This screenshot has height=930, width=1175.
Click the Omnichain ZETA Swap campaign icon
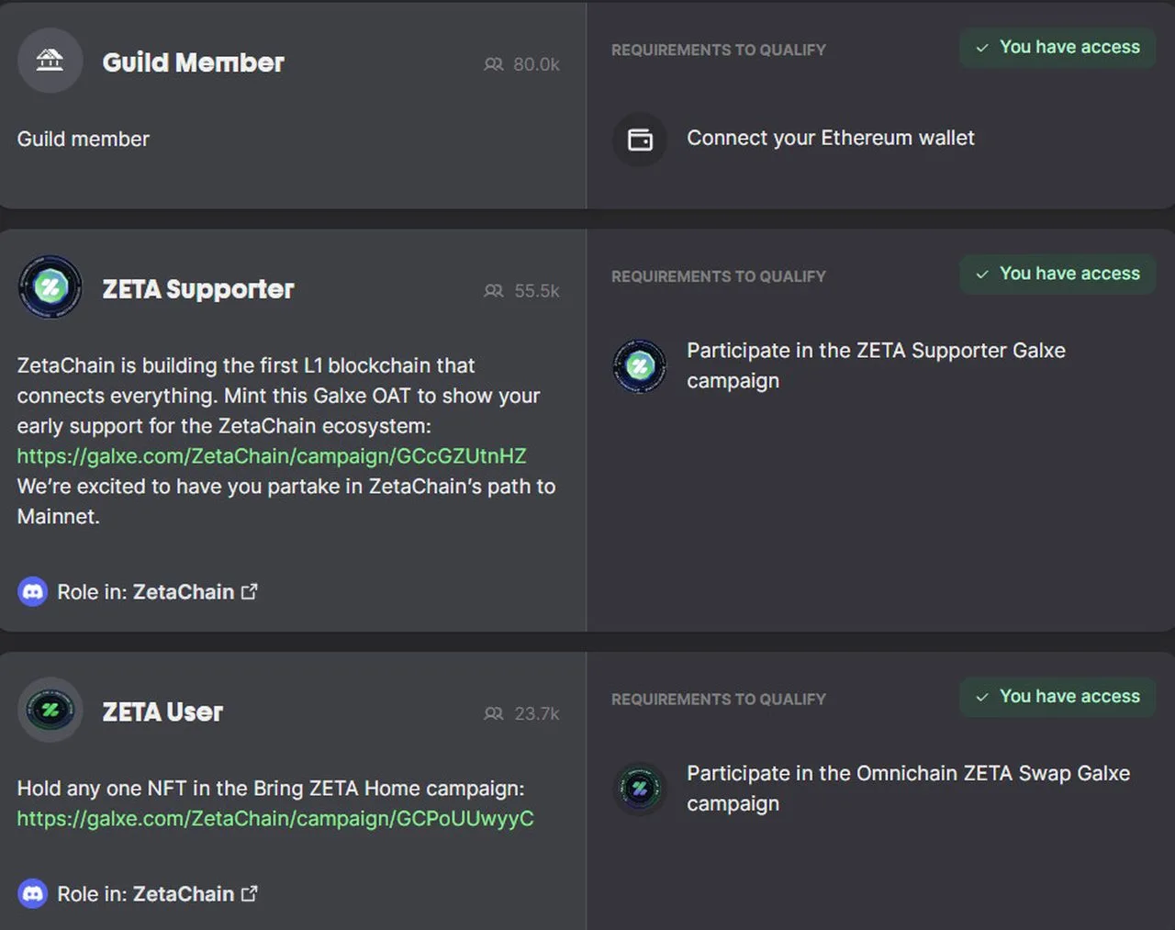coord(640,789)
